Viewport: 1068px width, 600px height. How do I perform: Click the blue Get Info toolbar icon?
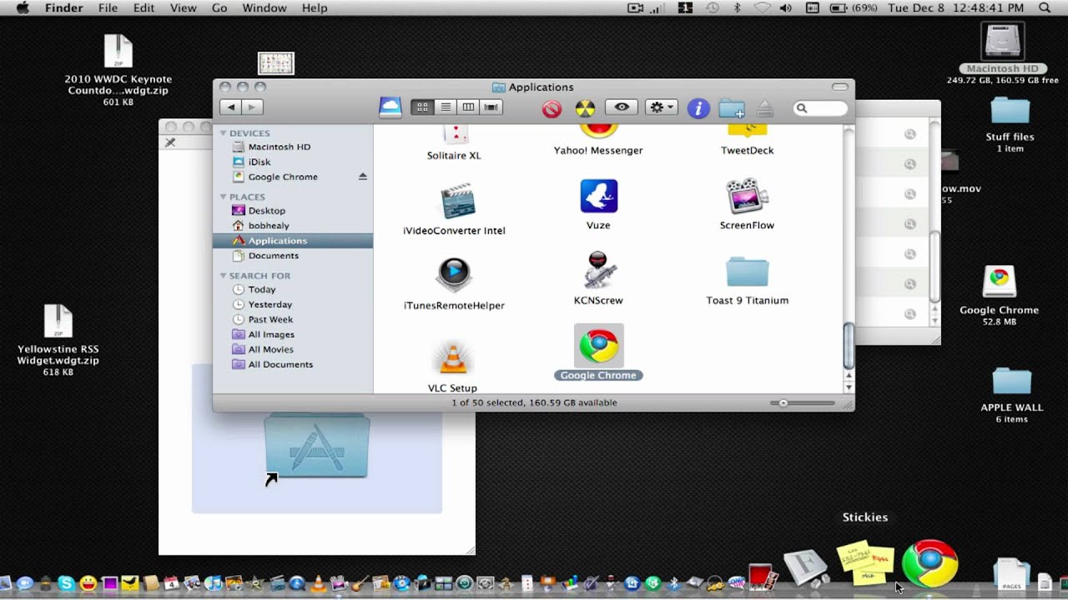(698, 107)
